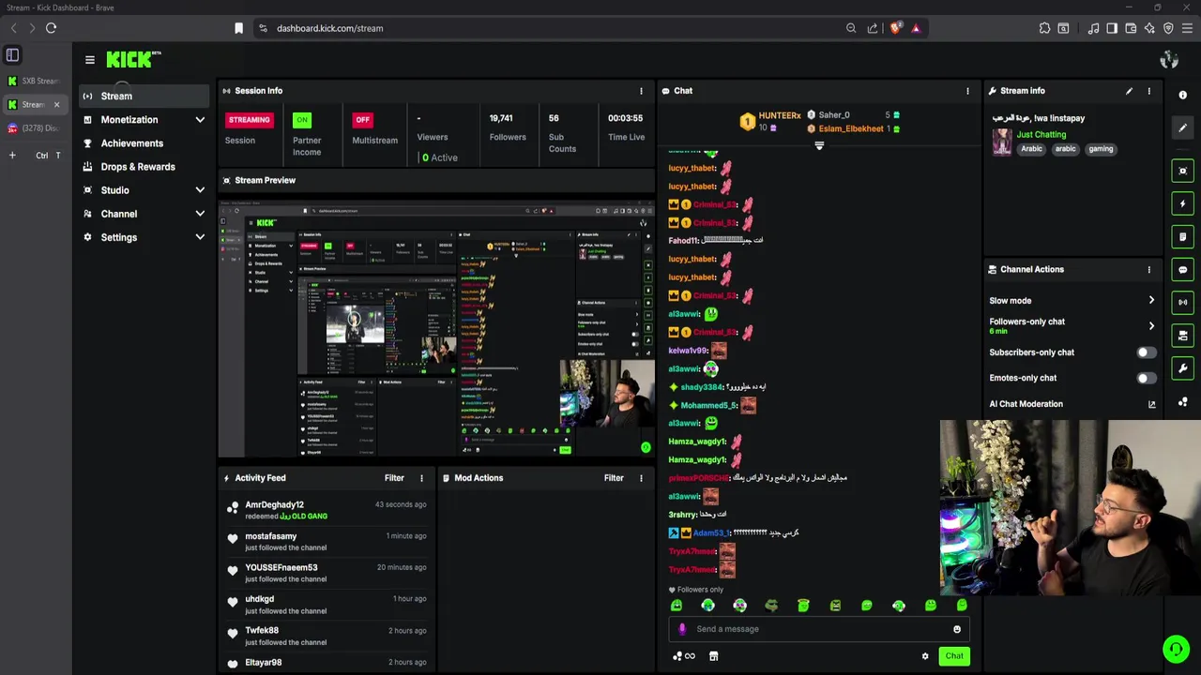Click the STREAMING session badge

tap(250, 120)
